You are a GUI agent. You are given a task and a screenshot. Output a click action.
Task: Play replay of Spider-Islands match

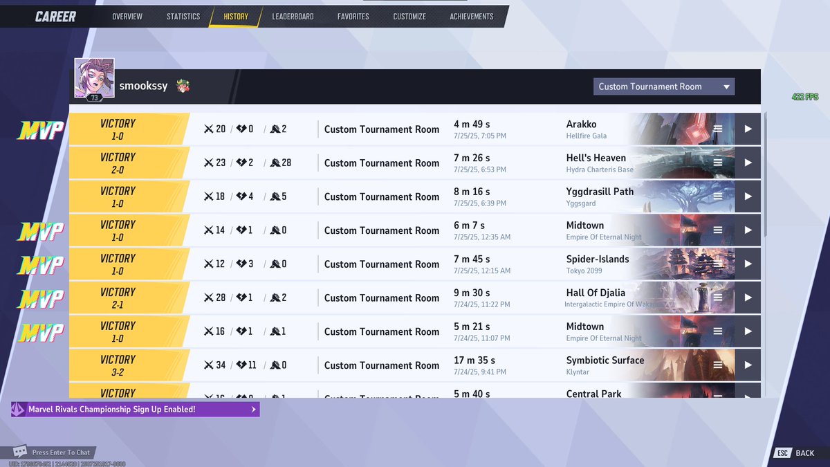748,264
